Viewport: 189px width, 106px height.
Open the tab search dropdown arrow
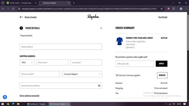point(3,3)
